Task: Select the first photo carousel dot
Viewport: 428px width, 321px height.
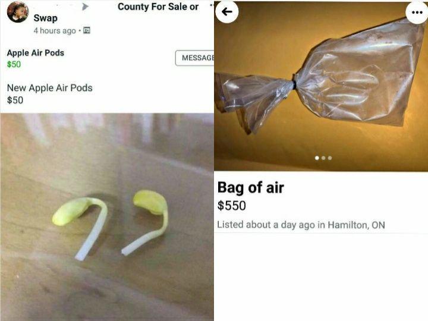Action: click(x=317, y=158)
